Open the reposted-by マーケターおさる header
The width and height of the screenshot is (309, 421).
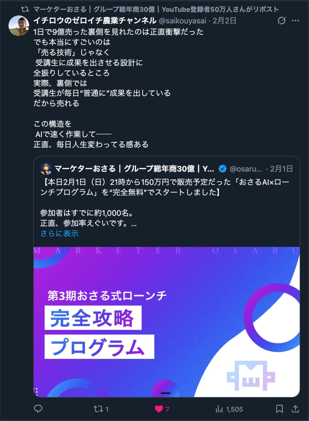click(x=156, y=10)
